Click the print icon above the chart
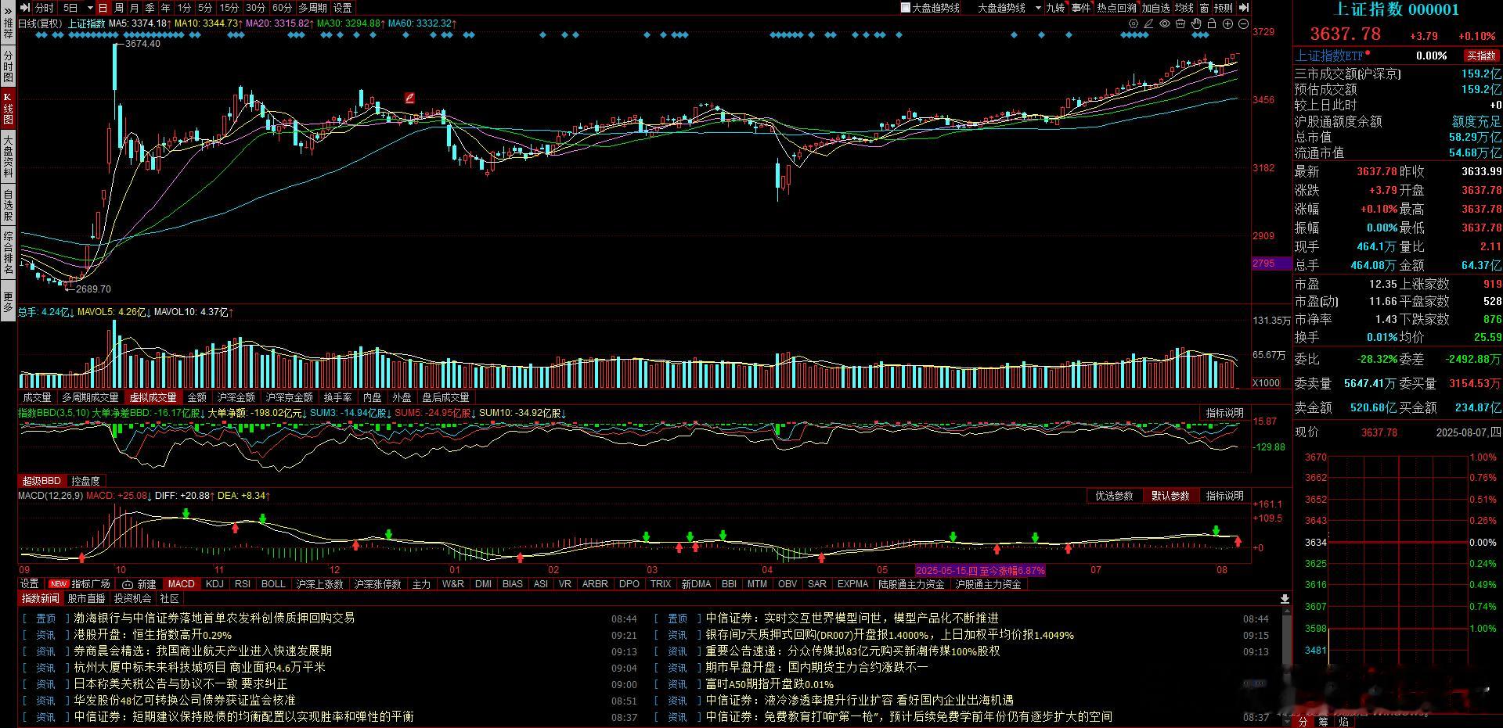Image resolution: width=1503 pixels, height=728 pixels. tap(1180, 24)
